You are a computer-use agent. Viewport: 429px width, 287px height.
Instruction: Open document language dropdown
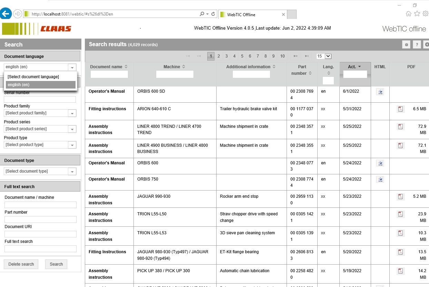(72, 68)
